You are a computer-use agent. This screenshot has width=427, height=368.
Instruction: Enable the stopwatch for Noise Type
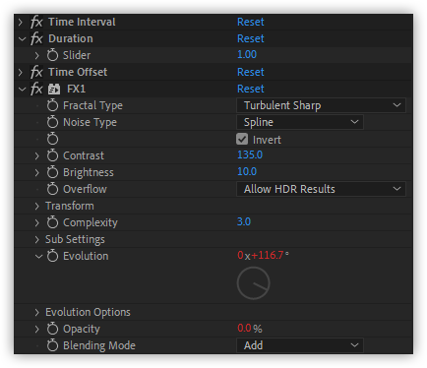(x=52, y=122)
